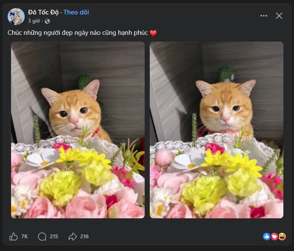
Task: Click the blue Like reaction emoji
Action: [266, 237]
